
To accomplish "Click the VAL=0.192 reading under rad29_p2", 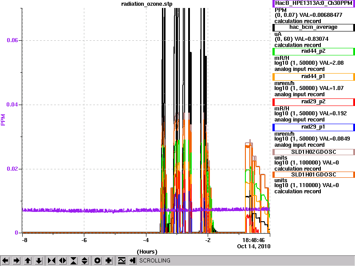I will click(332, 113).
